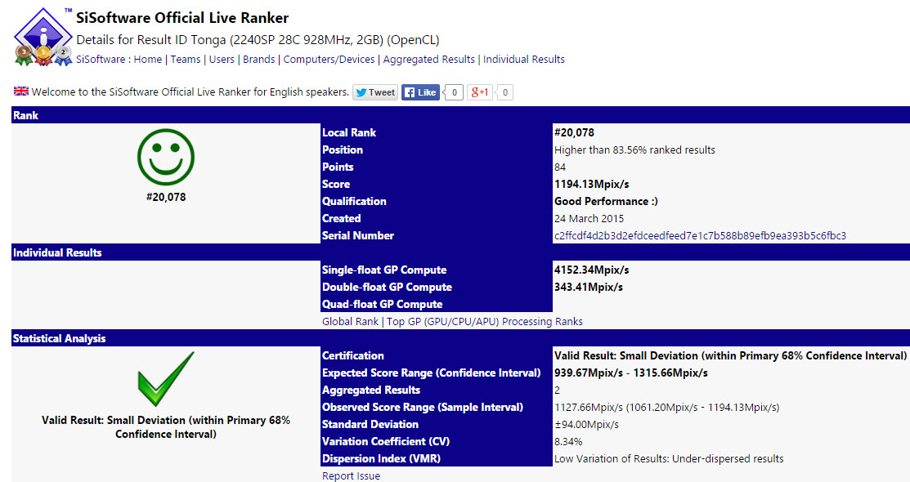Click the SiSoftware logo with medals
The height and width of the screenshot is (482, 910).
(x=43, y=37)
